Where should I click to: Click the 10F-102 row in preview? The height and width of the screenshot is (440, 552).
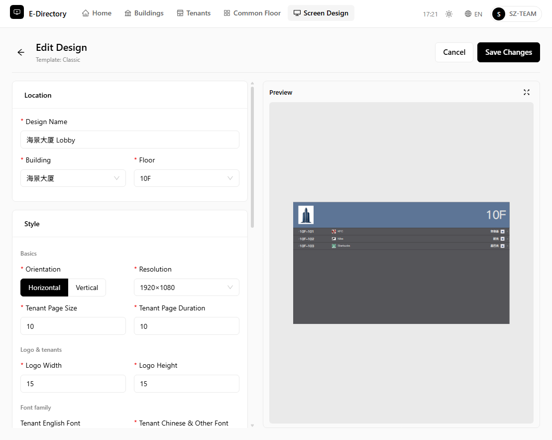(401, 239)
